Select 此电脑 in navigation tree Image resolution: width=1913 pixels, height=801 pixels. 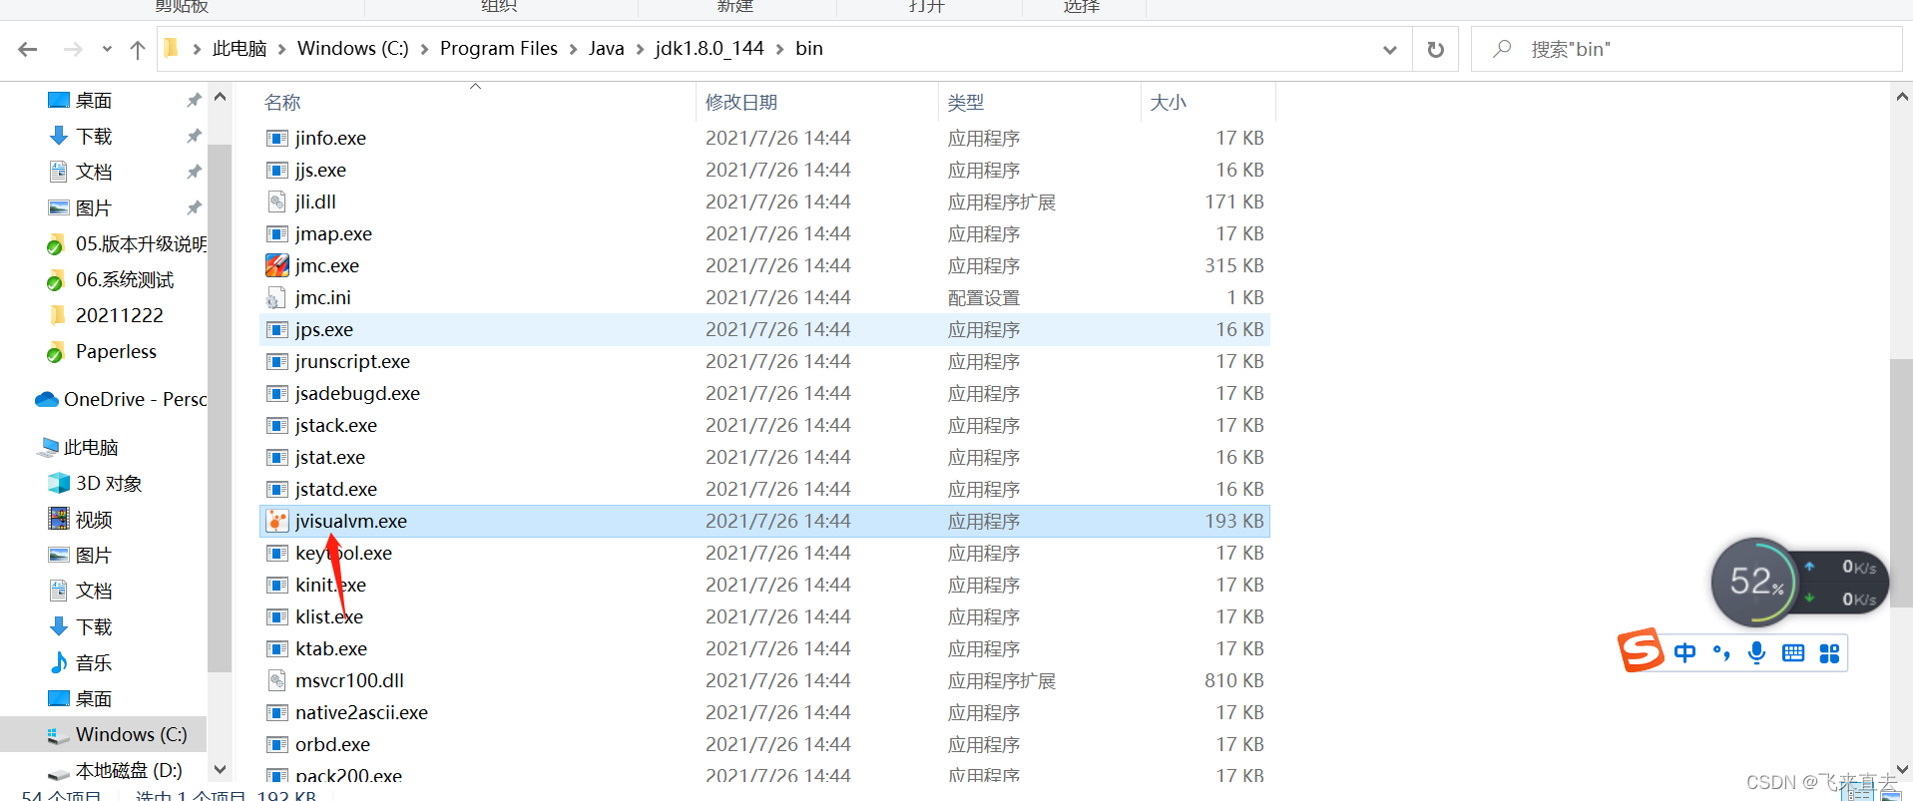click(x=91, y=447)
